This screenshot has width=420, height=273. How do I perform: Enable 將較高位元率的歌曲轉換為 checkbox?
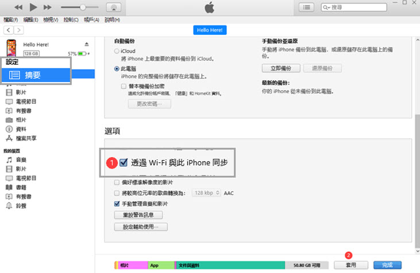tap(117, 193)
